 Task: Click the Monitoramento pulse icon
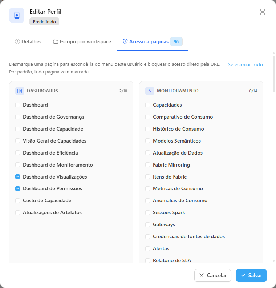pyautogui.click(x=150, y=91)
